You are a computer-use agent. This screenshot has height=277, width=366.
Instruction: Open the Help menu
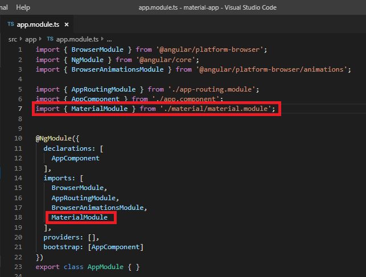pos(23,7)
